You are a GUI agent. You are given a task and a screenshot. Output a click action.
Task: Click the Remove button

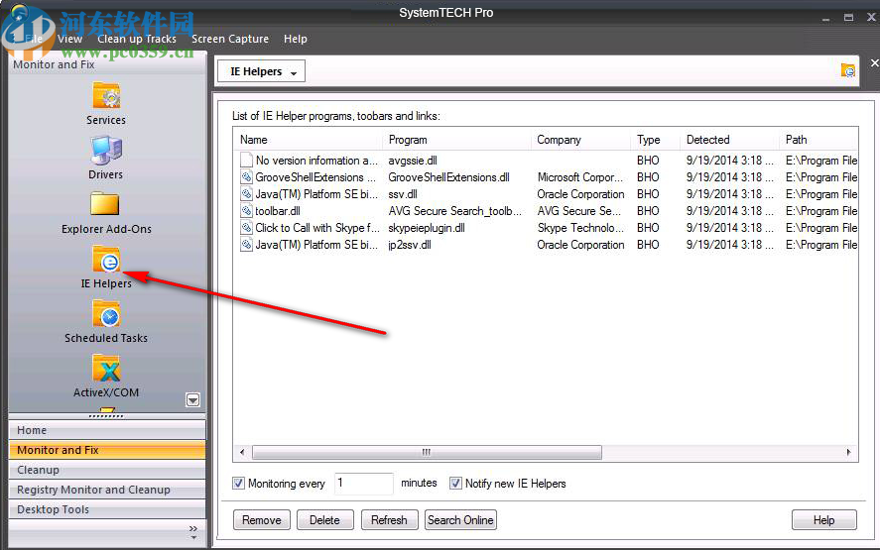click(x=262, y=520)
